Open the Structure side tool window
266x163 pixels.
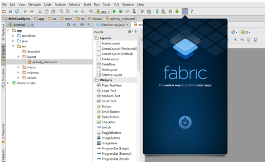3,78
